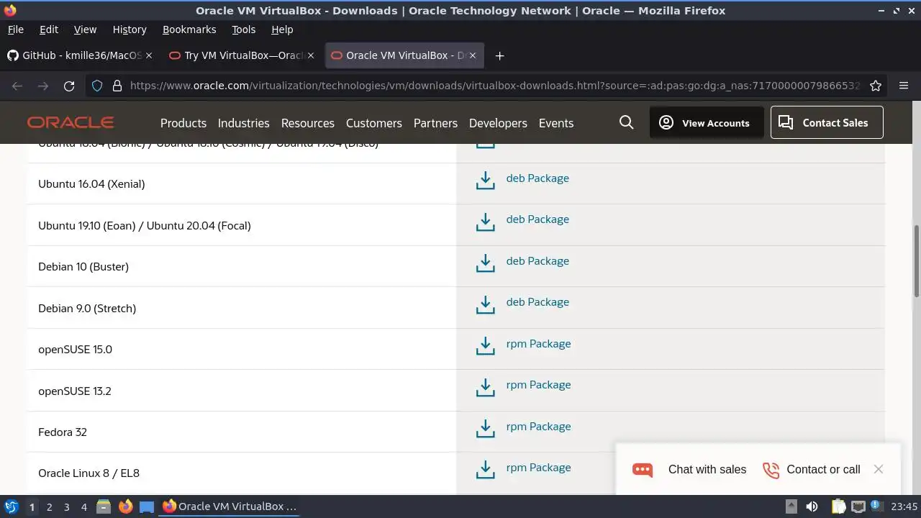Screen dimensions: 921x518
Task: Close the GitHub kmille36 tab
Action: coord(149,55)
